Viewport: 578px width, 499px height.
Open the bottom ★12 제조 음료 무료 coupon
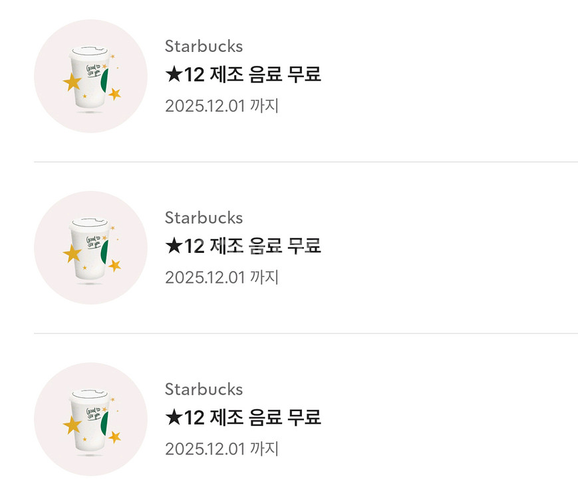tap(243, 418)
